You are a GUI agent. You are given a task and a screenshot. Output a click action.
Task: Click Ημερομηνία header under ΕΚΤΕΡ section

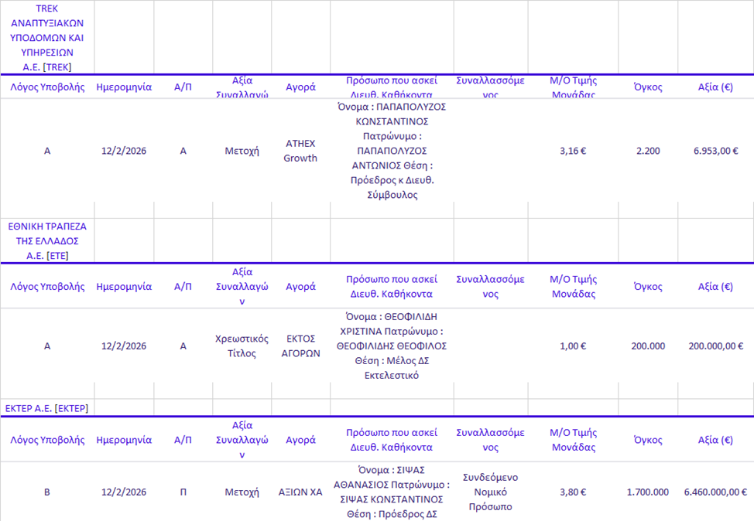[x=124, y=439]
